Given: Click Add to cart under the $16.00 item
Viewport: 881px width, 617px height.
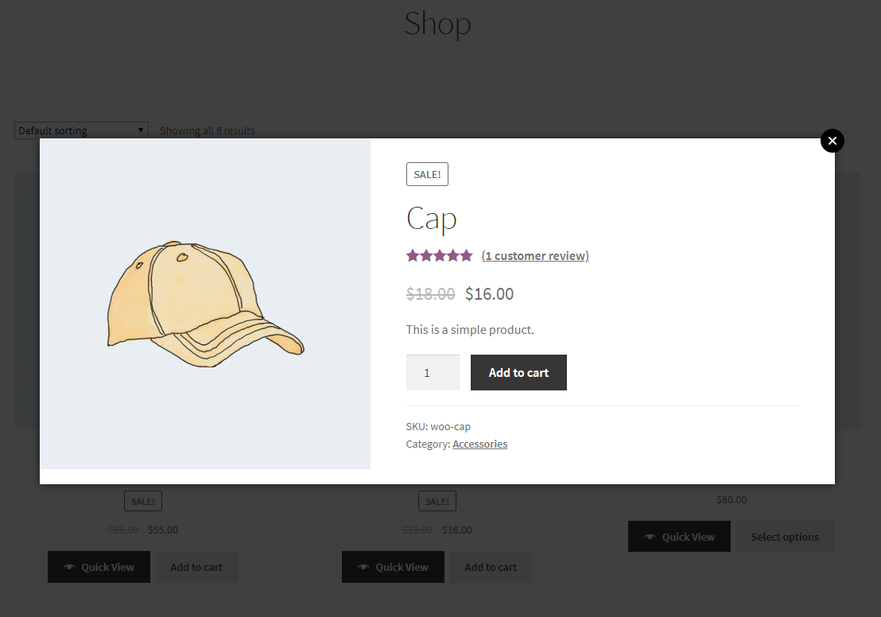Looking at the screenshot, I should pyautogui.click(x=491, y=566).
